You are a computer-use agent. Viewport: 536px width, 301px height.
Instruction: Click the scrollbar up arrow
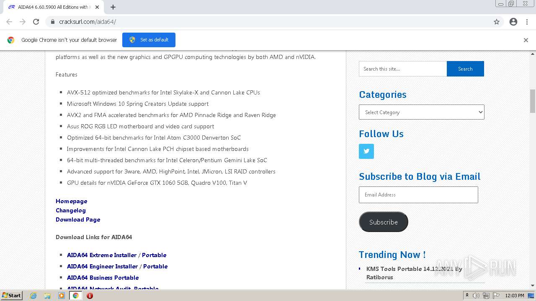coord(533,54)
